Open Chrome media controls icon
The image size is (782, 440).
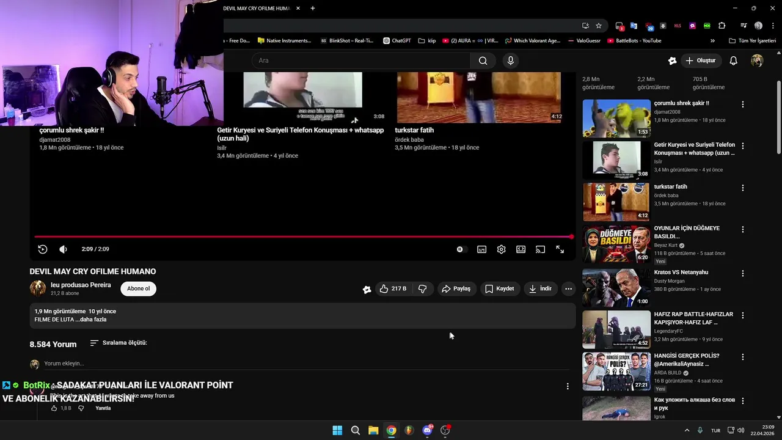[744, 26]
